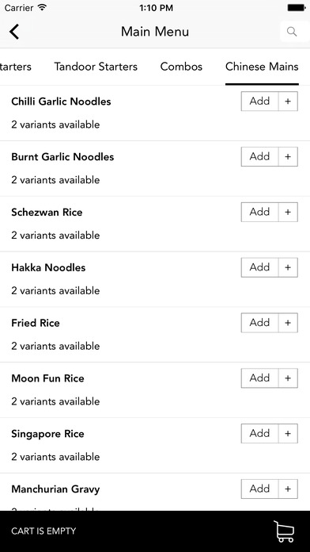The height and width of the screenshot is (552, 310).
Task: Open the shopping cart icon
Action: [x=284, y=531]
